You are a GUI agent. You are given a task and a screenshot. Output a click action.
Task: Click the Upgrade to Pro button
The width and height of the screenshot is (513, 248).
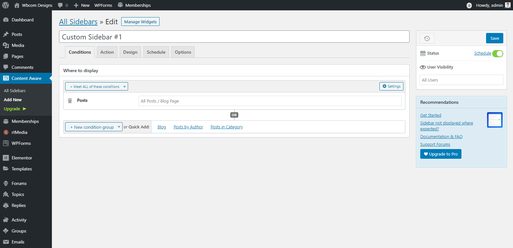coord(441,154)
